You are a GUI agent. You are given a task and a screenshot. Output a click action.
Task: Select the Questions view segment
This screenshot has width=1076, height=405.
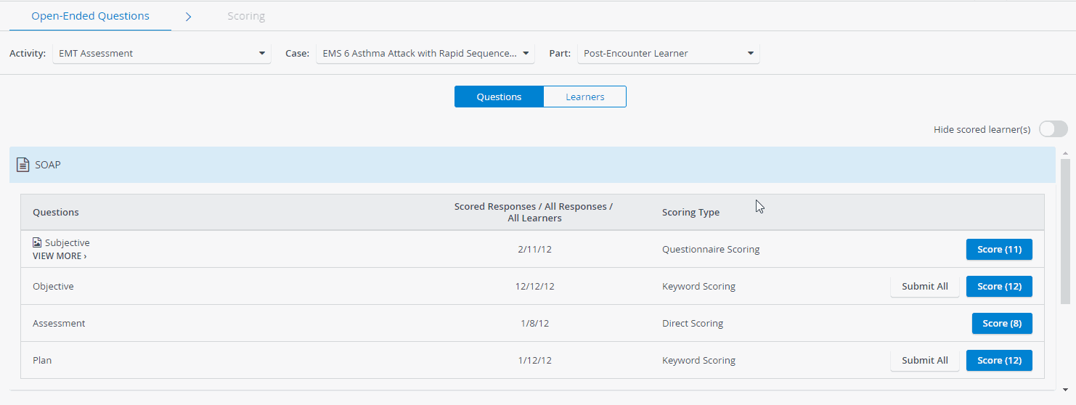pyautogui.click(x=499, y=97)
